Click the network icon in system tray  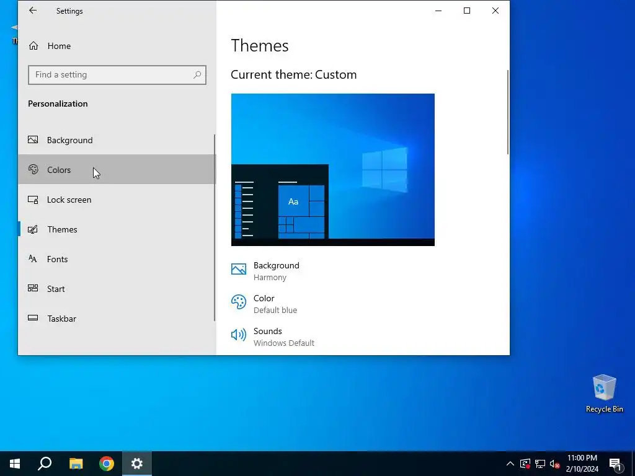pos(540,464)
